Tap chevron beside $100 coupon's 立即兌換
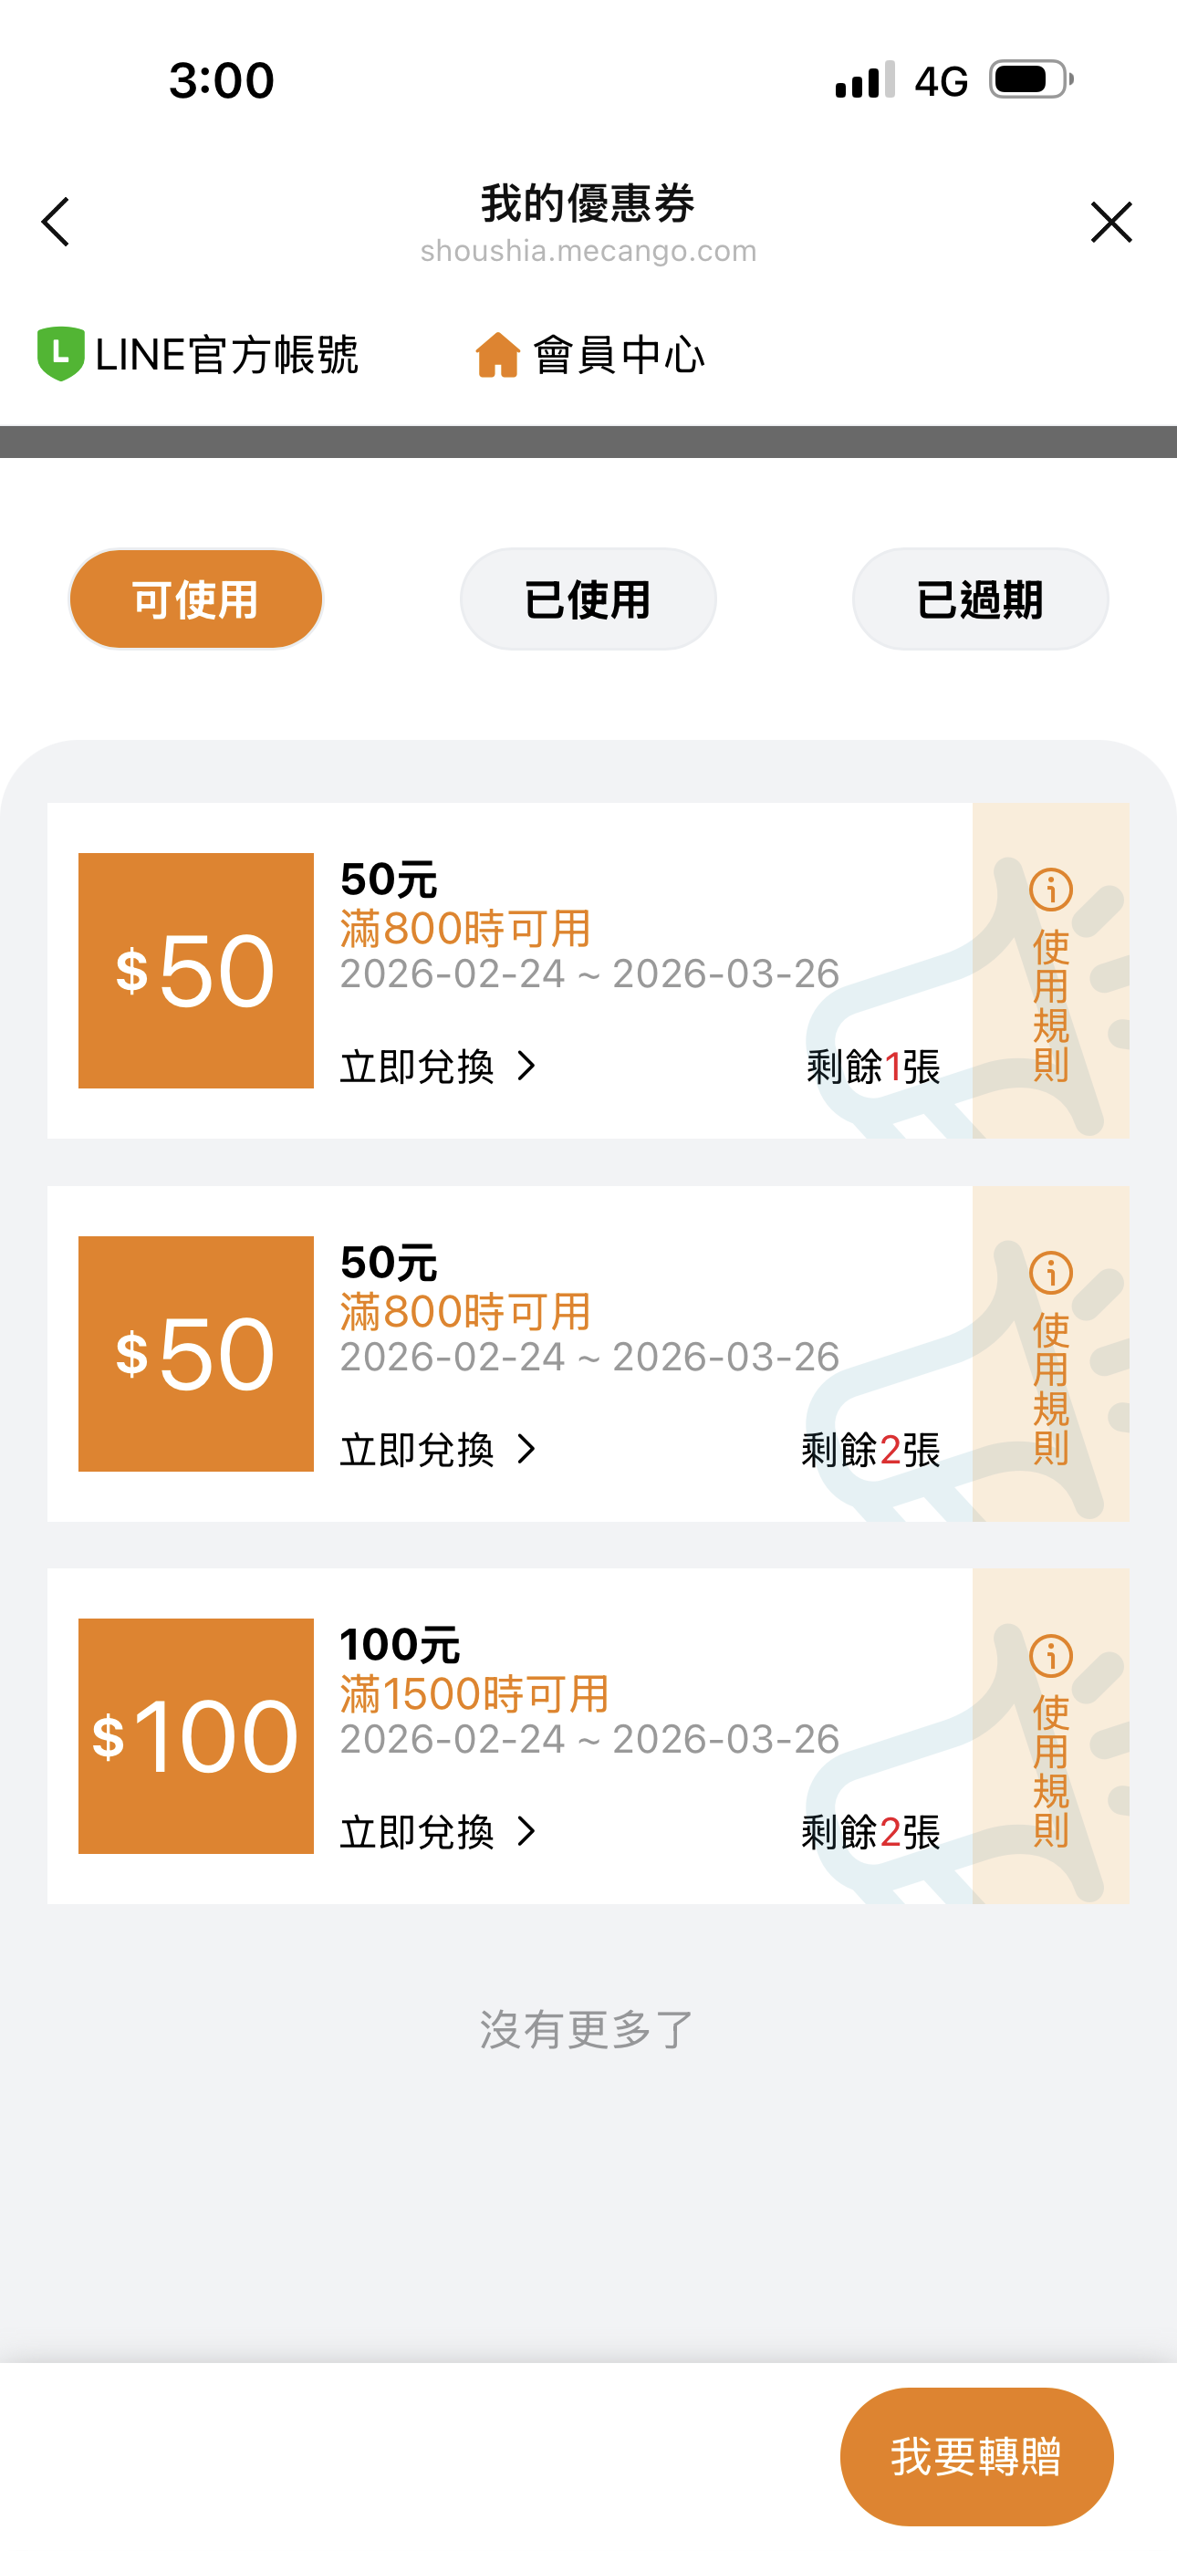 point(527,1832)
